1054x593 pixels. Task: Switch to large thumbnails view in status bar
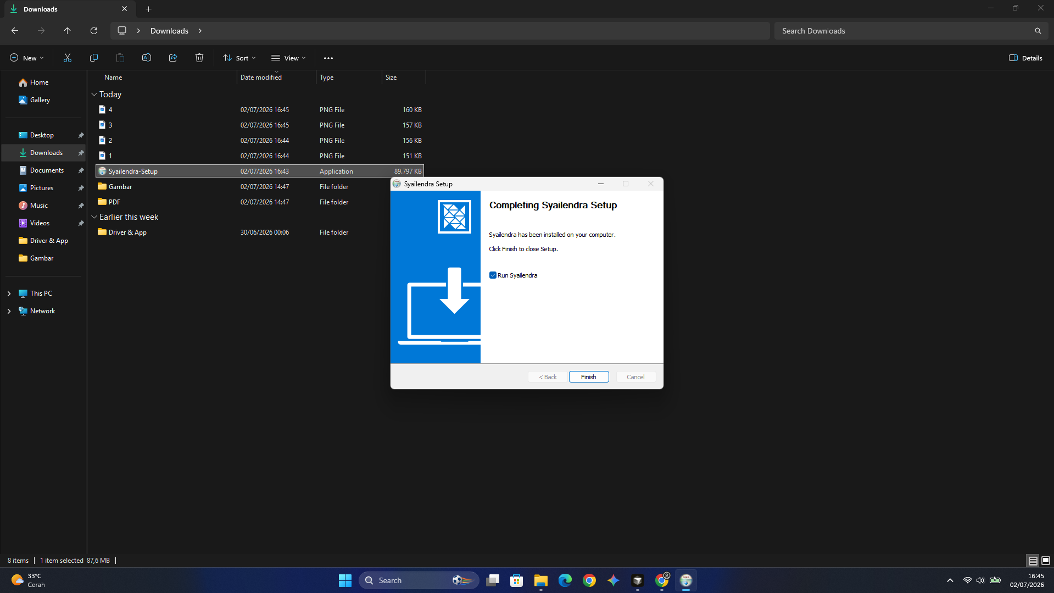click(x=1046, y=561)
